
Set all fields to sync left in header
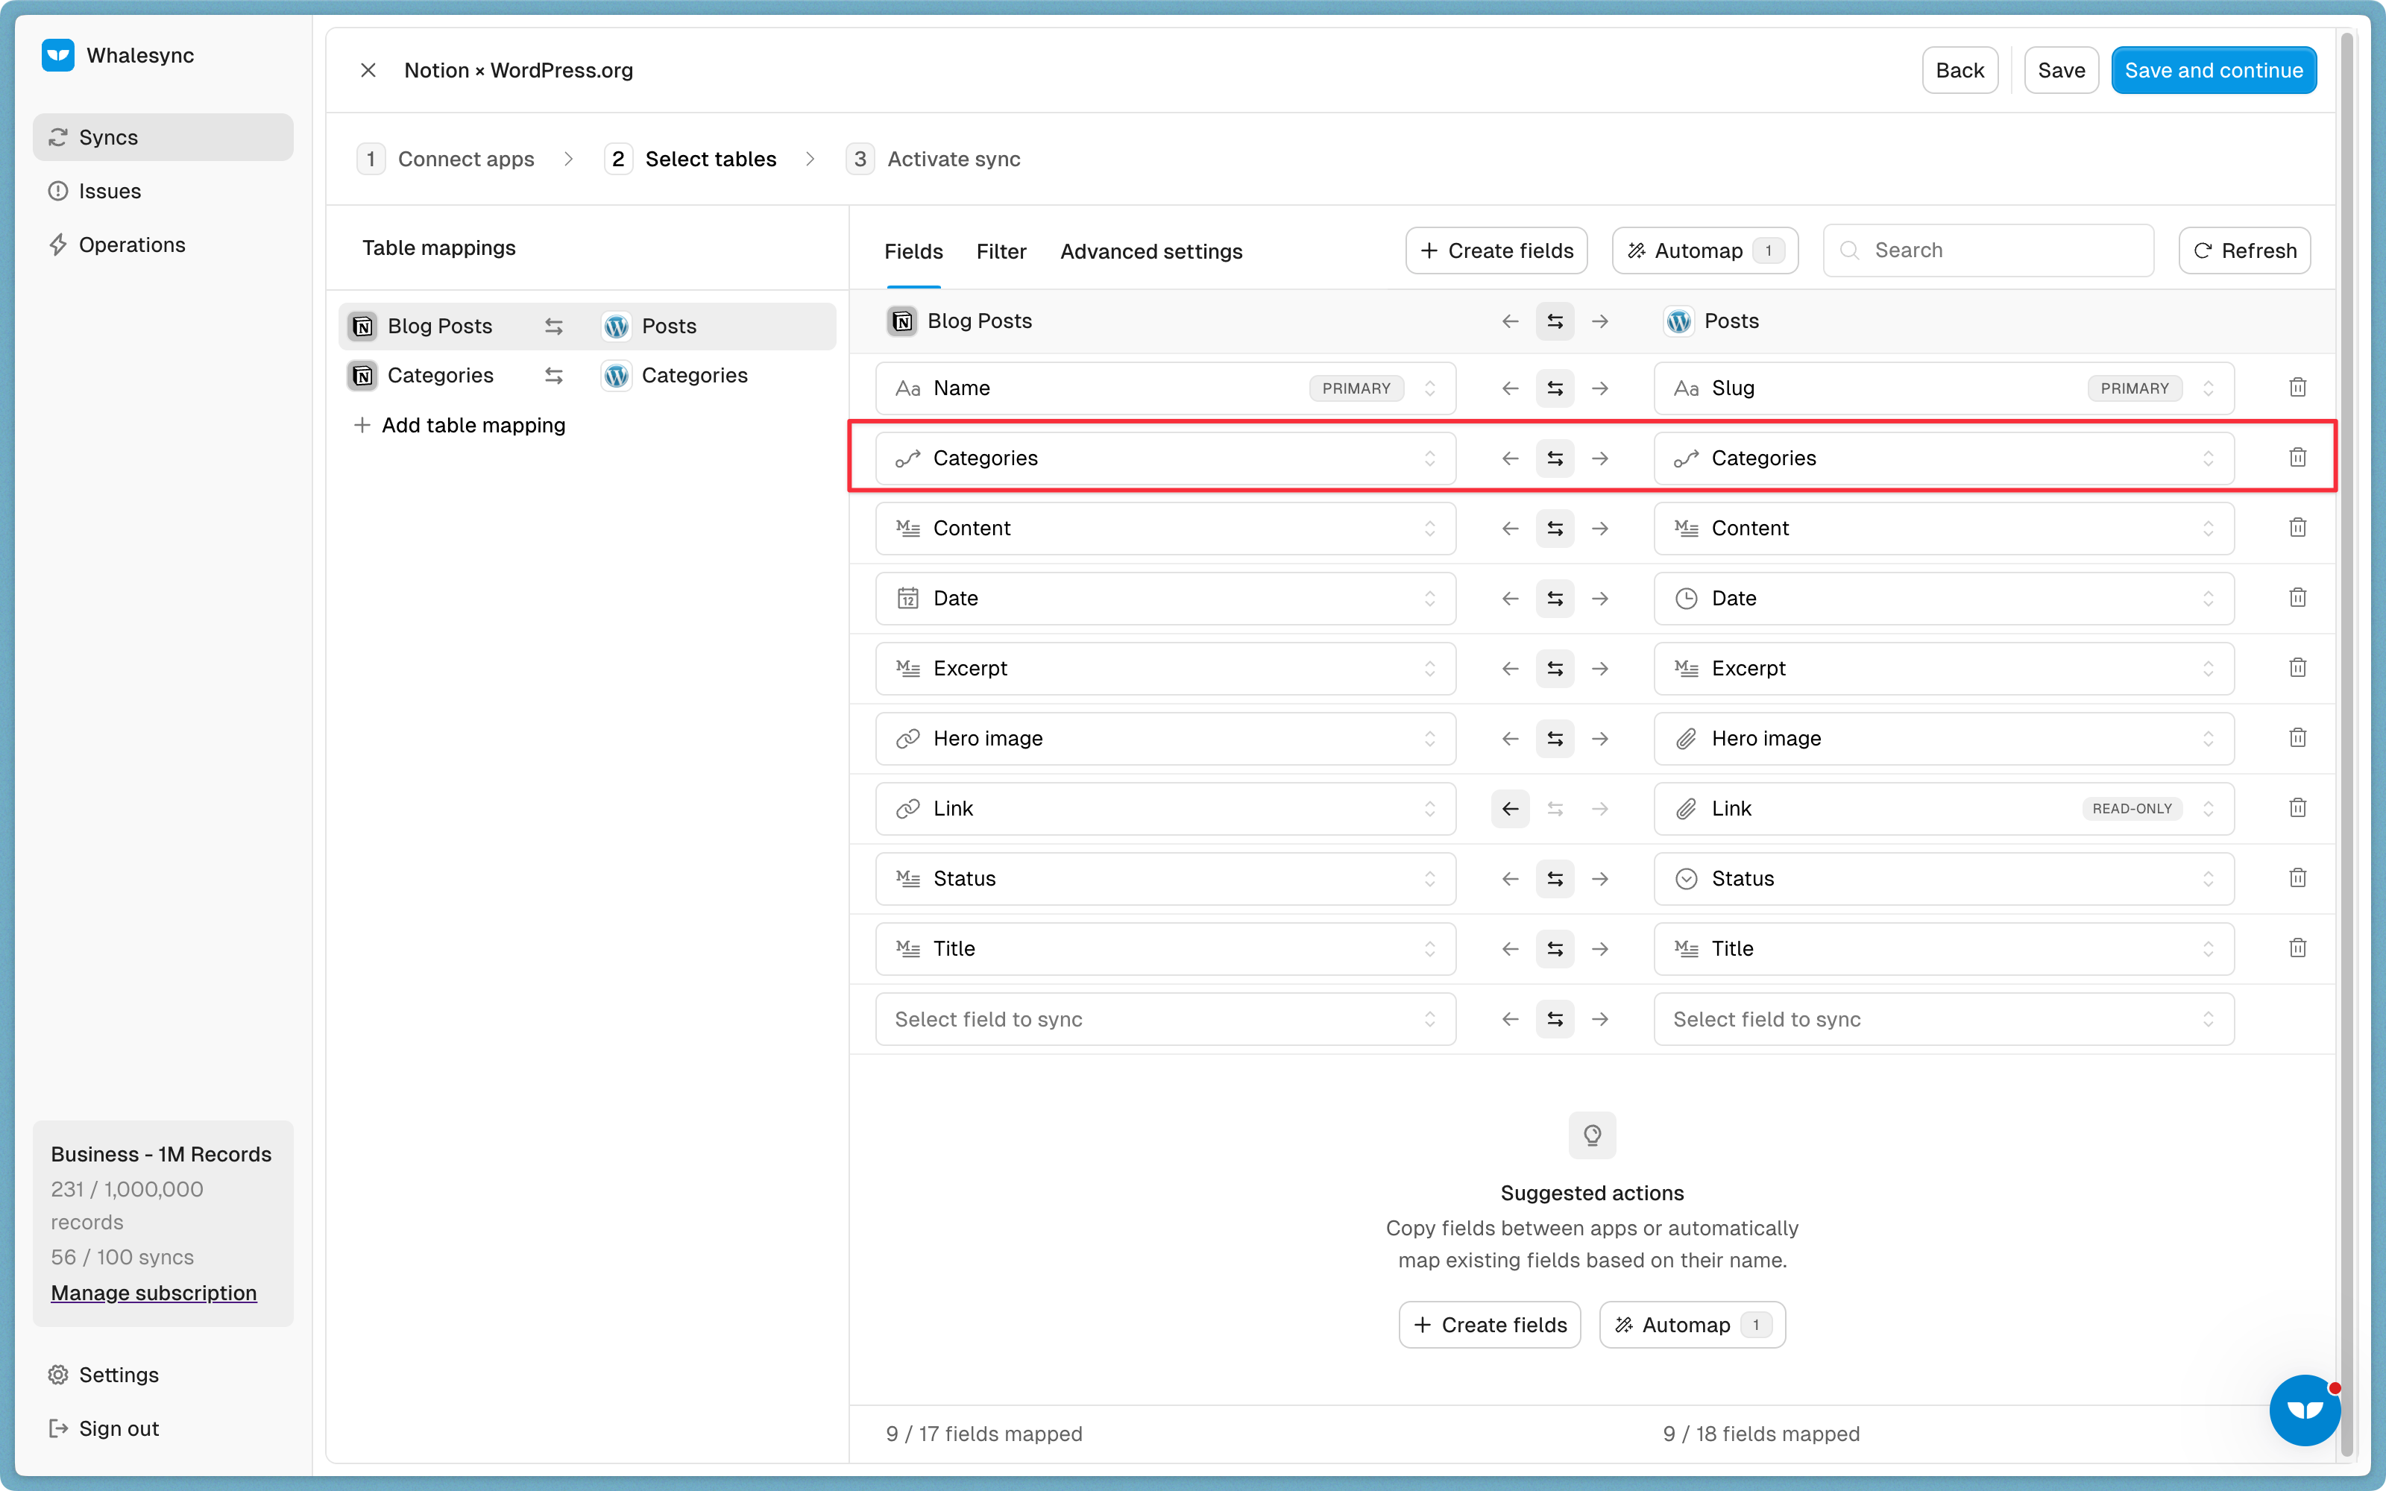pos(1509,321)
